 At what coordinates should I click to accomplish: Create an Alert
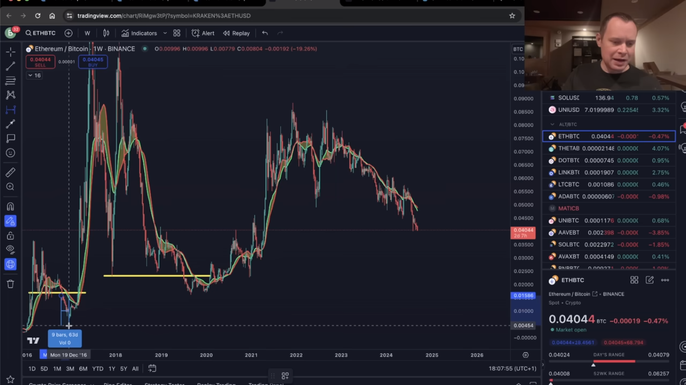click(x=203, y=33)
